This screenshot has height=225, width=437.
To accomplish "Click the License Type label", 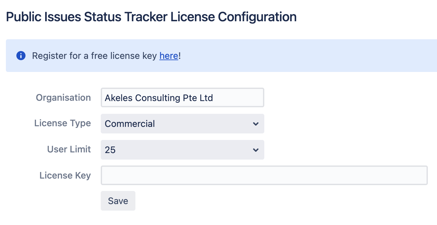I will (x=62, y=124).
